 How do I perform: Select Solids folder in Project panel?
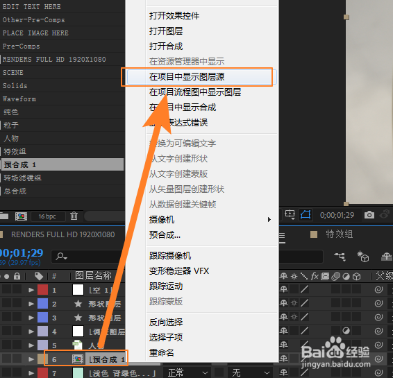[x=15, y=85]
